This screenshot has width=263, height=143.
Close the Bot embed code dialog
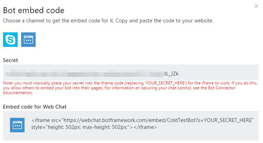pos(256,6)
